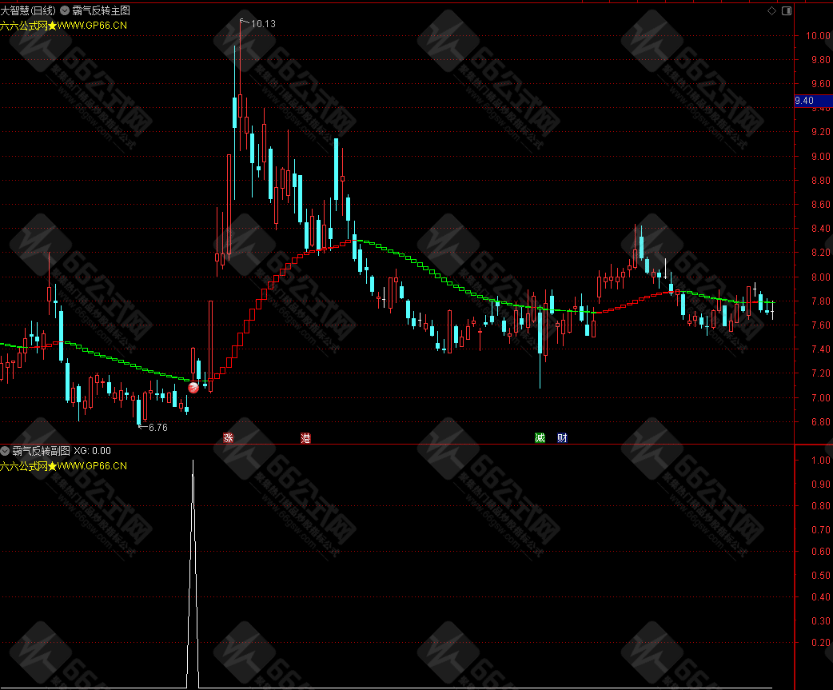This screenshot has height=690, width=833.
Task: Click the 0.70 sub-chart axis label
Action: click(820, 529)
